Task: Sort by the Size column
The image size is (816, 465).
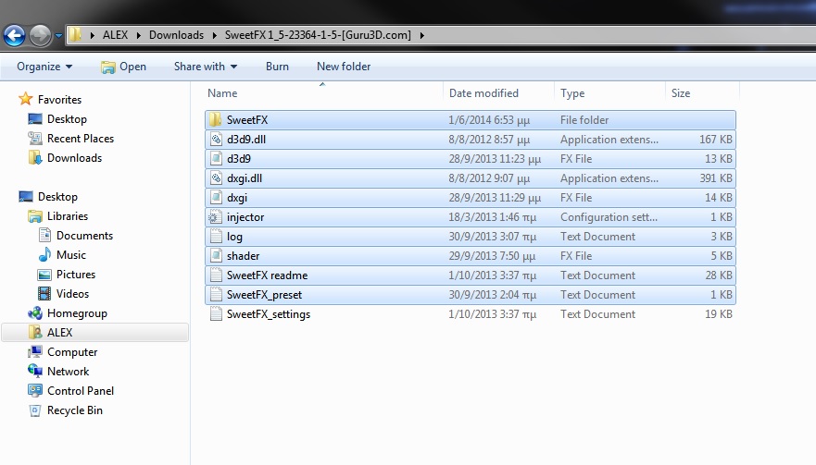Action: [681, 93]
